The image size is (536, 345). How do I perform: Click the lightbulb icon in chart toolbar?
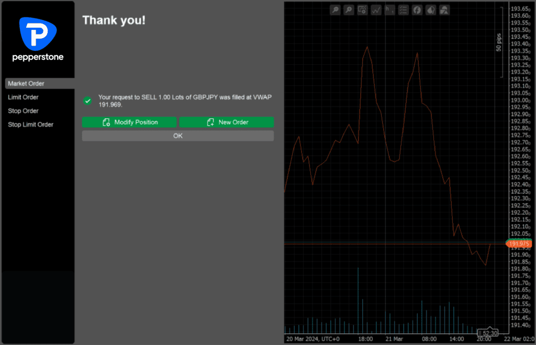430,10
